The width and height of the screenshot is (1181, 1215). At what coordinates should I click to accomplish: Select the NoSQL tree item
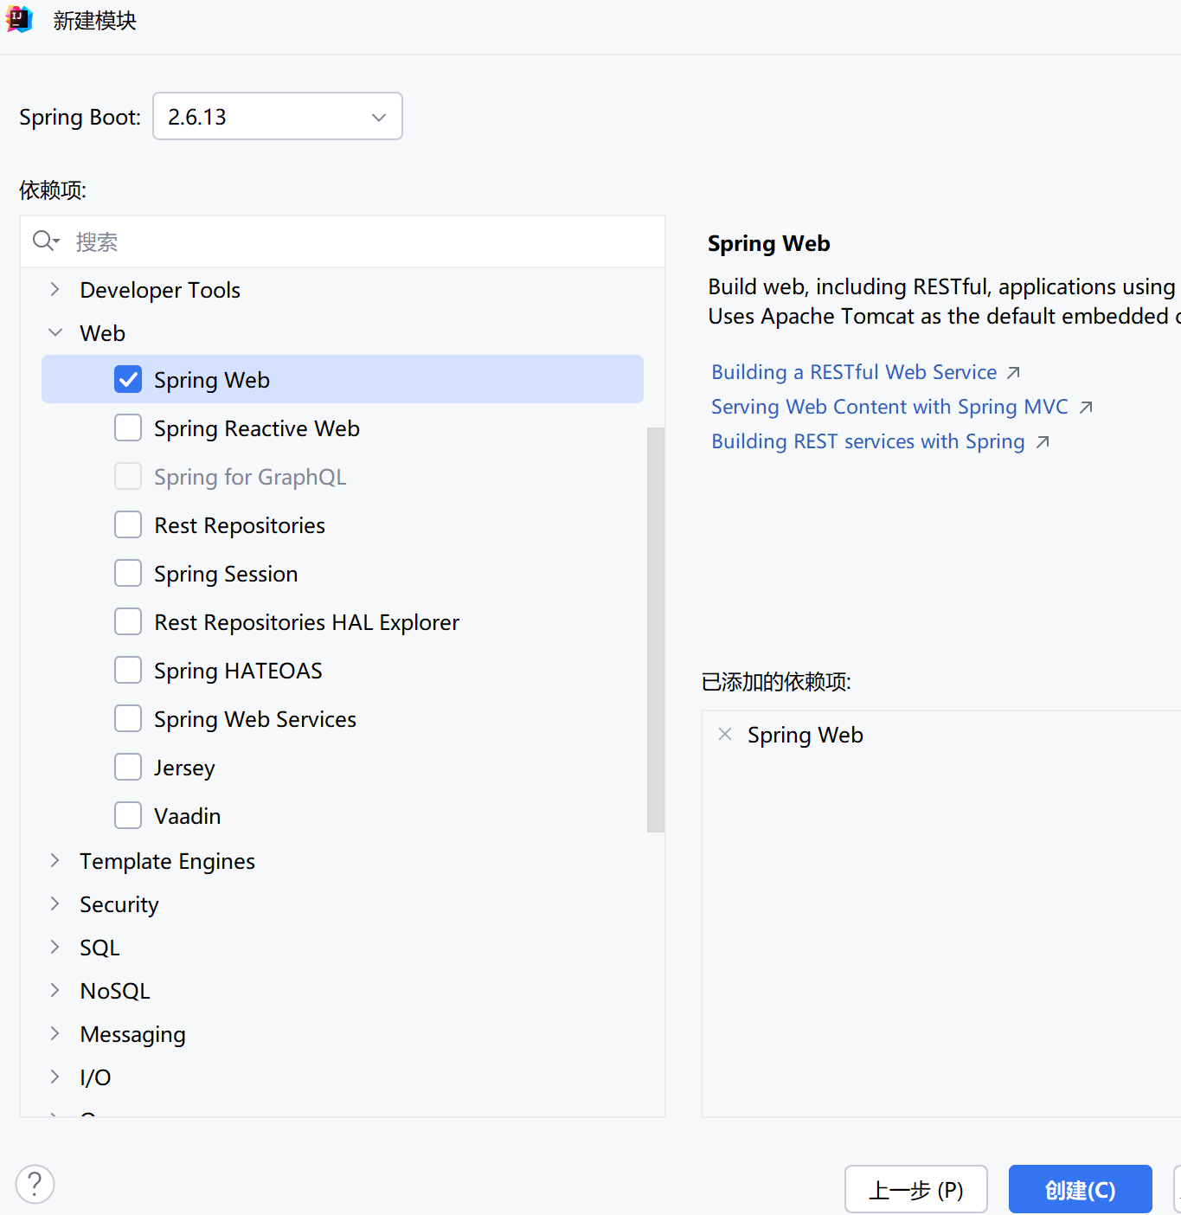point(115,991)
